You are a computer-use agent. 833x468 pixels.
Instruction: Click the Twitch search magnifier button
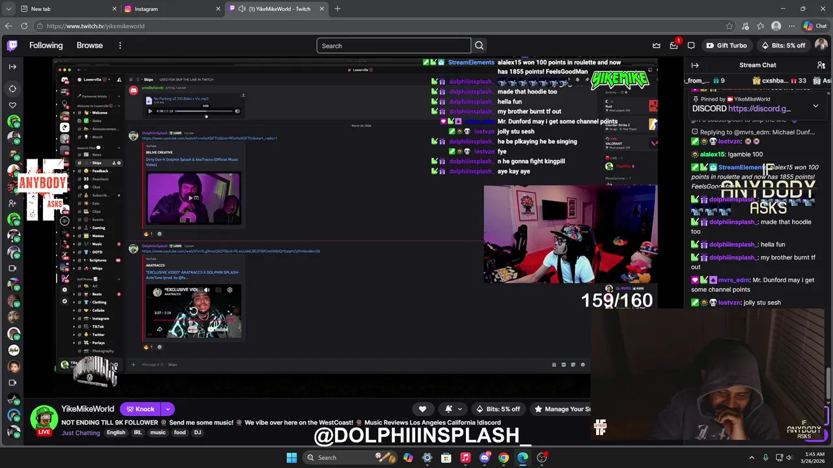click(x=479, y=45)
